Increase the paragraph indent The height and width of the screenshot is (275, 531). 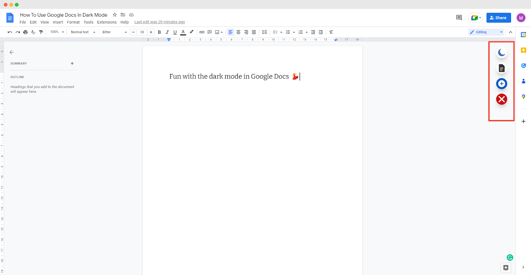321,32
